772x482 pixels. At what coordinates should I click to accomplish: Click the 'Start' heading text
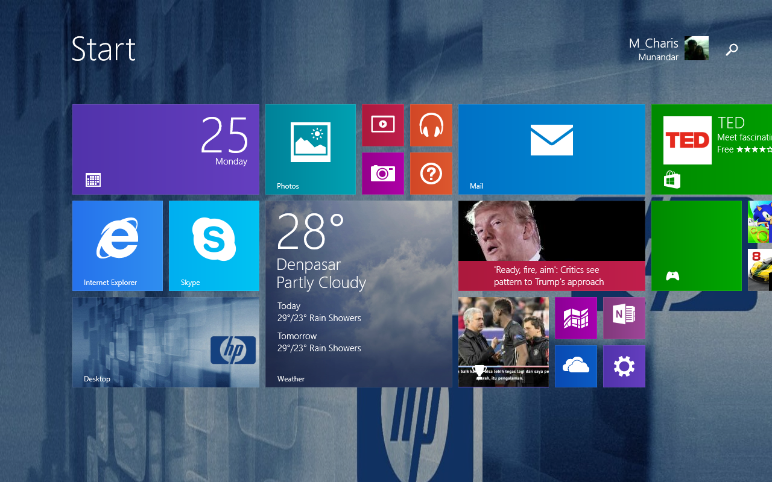point(104,49)
